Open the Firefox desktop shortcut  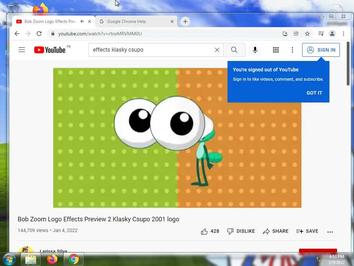pos(40,9)
